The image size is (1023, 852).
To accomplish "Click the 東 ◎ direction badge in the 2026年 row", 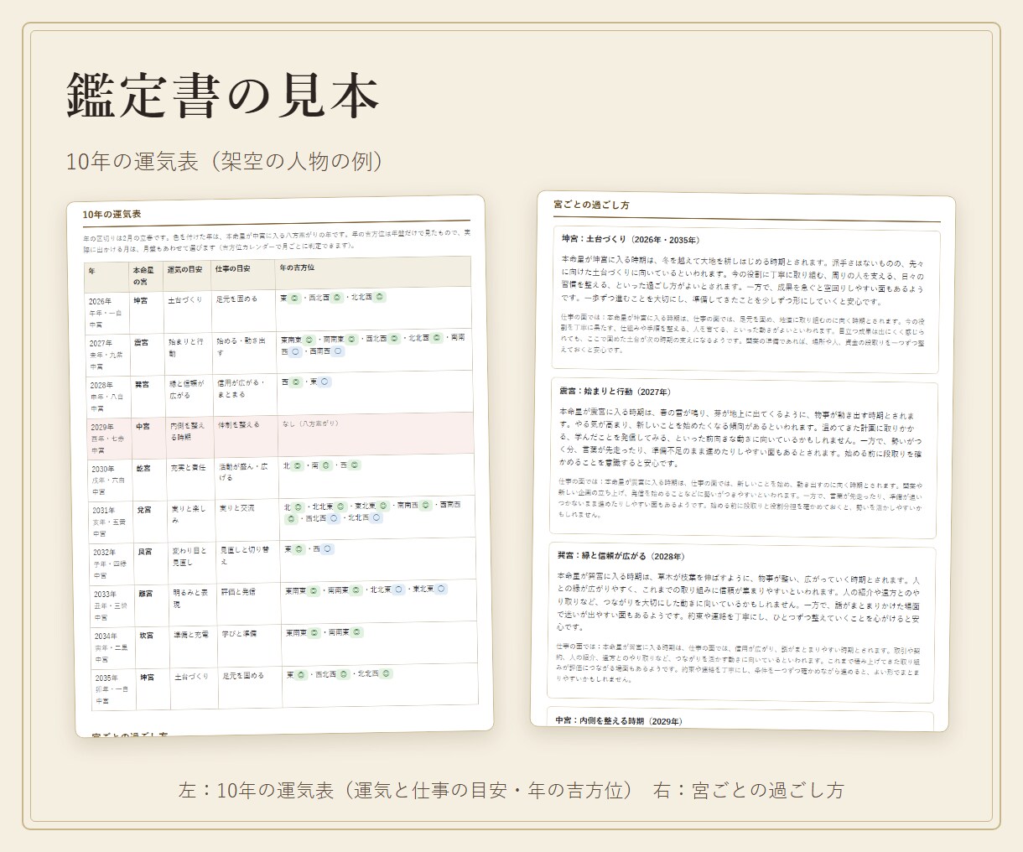I will [290, 298].
